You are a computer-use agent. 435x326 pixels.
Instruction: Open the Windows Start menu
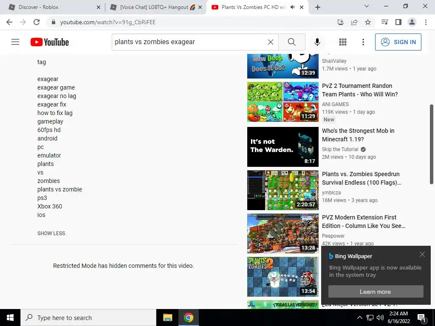[10, 318]
